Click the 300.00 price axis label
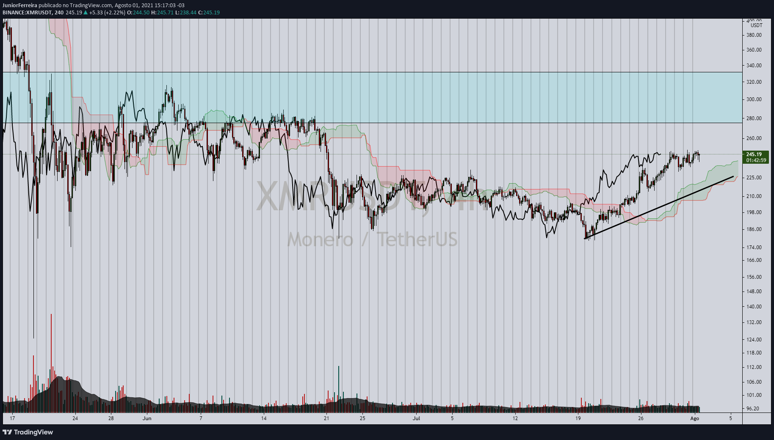The width and height of the screenshot is (774, 440). pyautogui.click(x=754, y=99)
